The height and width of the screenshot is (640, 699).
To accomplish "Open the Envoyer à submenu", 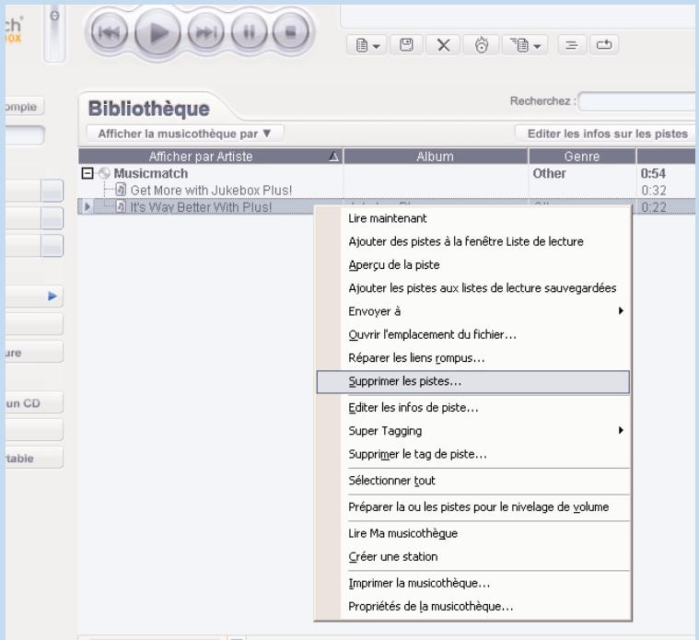I will click(x=473, y=311).
